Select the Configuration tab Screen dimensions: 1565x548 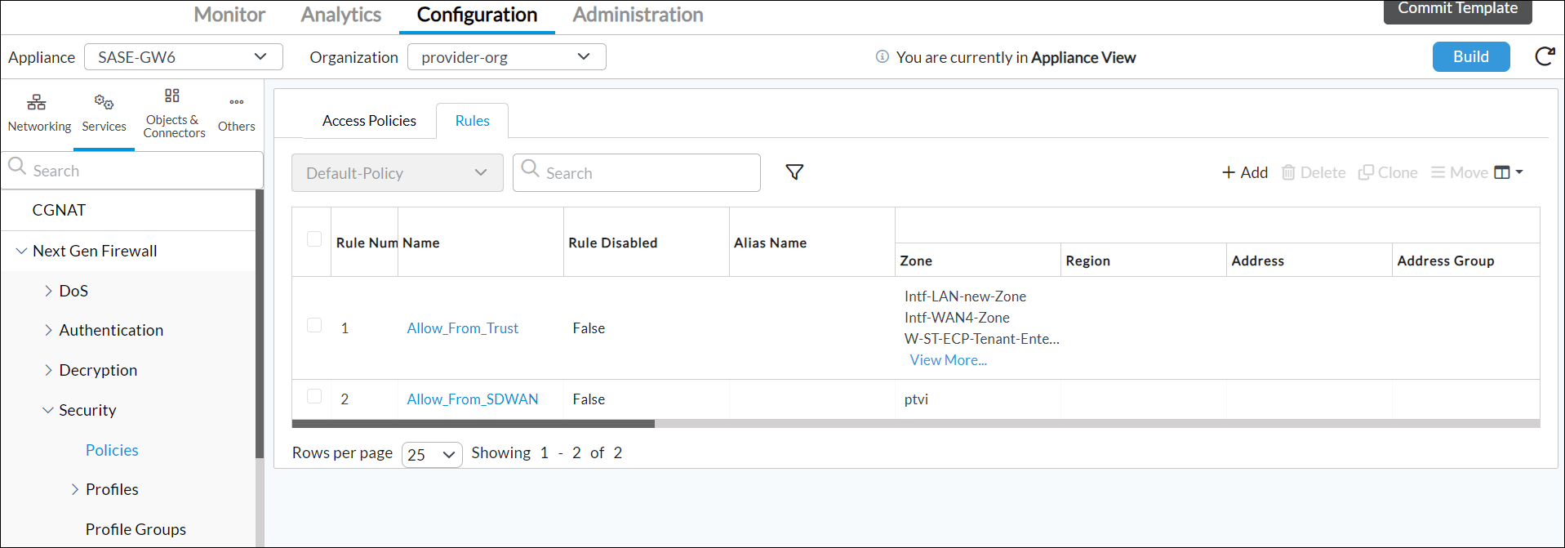pos(477,15)
